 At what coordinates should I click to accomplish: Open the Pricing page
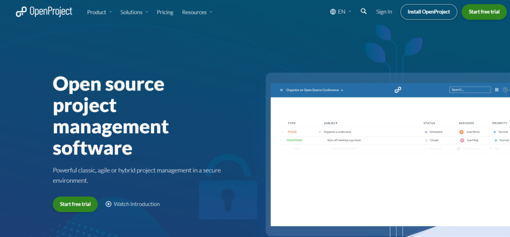(x=165, y=12)
